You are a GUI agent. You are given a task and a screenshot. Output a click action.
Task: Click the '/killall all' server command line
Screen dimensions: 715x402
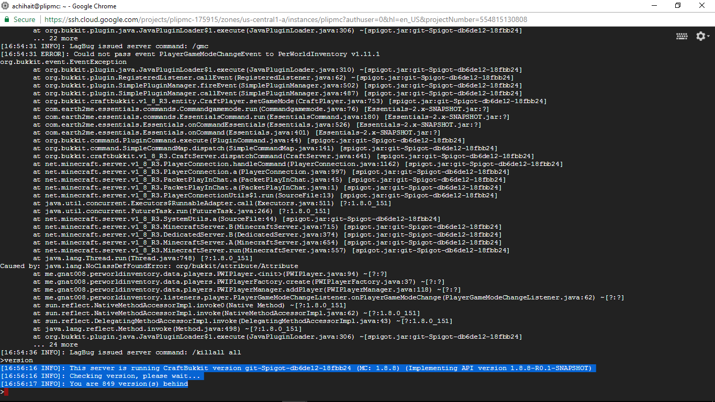[121, 352]
